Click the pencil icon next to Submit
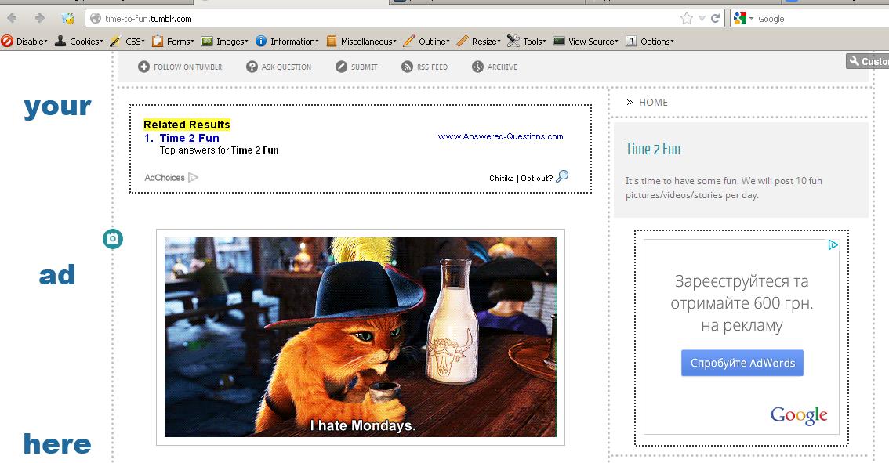Image resolution: width=889 pixels, height=463 pixels. pos(341,67)
